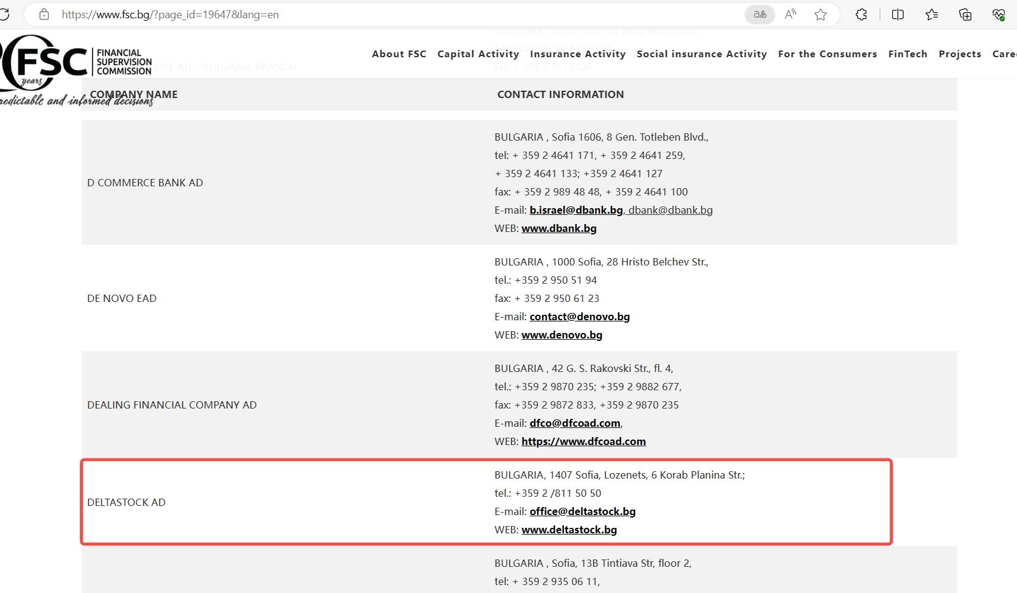This screenshot has height=593, width=1017.
Task: Click the office@deltastock.bg email link
Action: pyautogui.click(x=582, y=511)
